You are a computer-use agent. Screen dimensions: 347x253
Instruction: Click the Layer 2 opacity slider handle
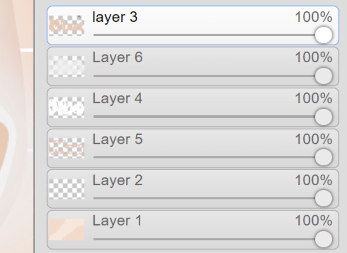click(x=324, y=198)
